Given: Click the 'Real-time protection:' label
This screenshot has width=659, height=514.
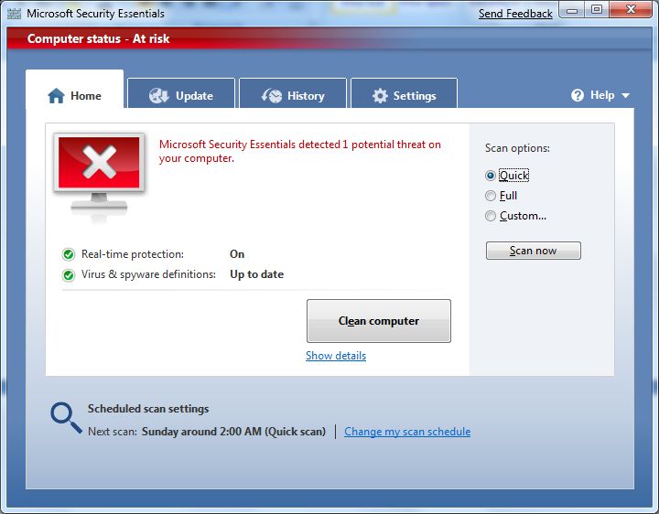Looking at the screenshot, I should (x=133, y=254).
